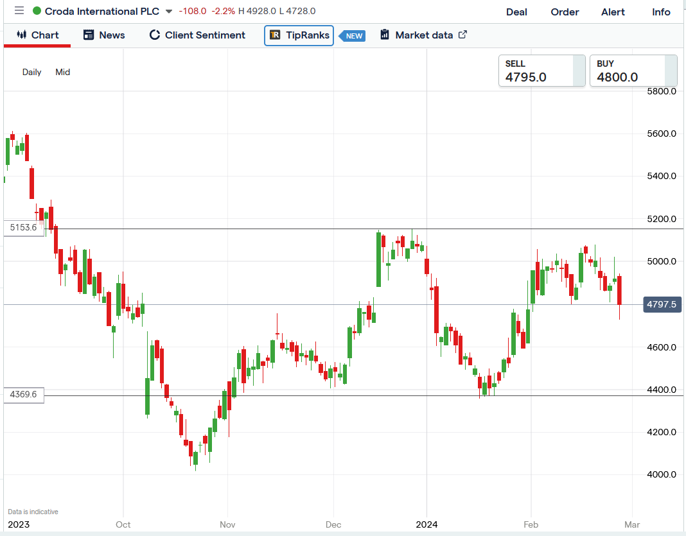Open the TipRanks tab

299,35
